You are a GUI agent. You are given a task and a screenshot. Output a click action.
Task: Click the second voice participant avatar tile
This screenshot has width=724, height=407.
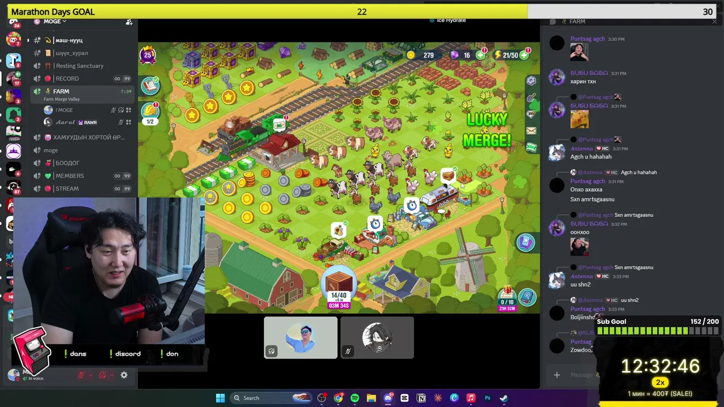pos(377,337)
